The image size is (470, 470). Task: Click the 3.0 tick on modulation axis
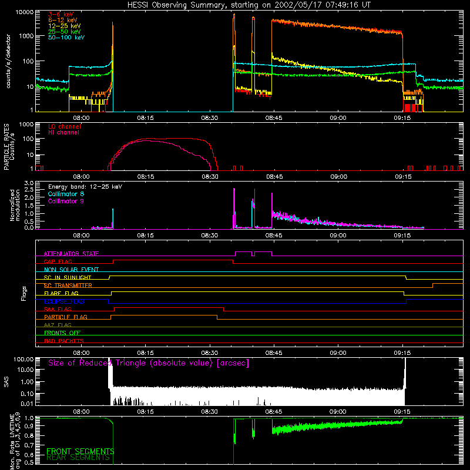tap(29, 183)
